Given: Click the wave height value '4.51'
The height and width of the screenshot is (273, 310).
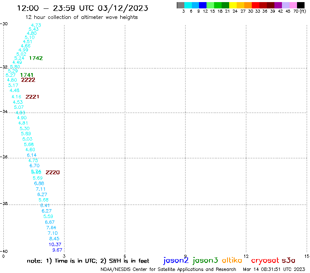Looking at the screenshot, I should tap(28, 42).
